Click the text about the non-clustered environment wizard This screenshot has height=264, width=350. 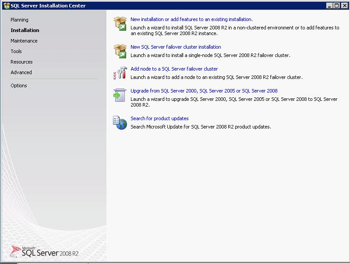point(235,30)
